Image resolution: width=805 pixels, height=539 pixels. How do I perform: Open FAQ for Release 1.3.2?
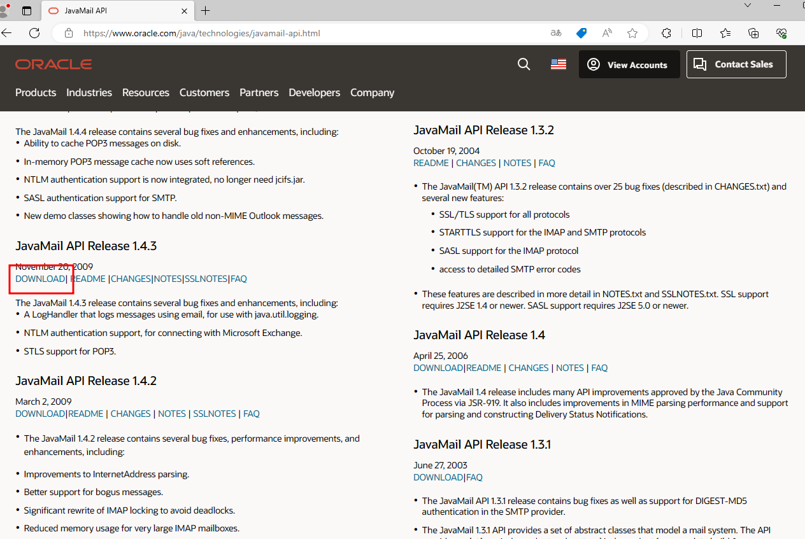click(x=547, y=163)
